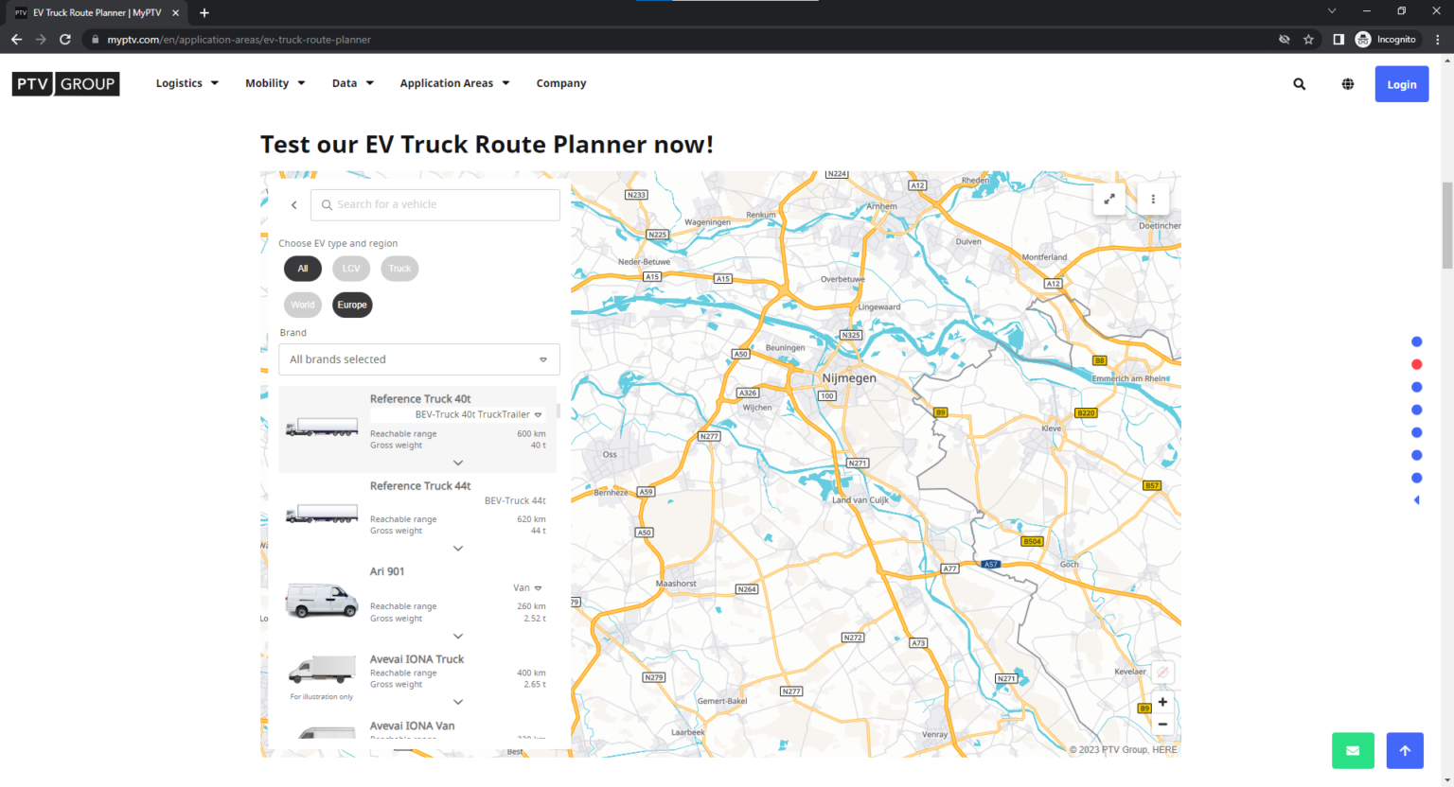The width and height of the screenshot is (1454, 787).
Task: Switch region filter from Europe to World
Action: (x=302, y=305)
